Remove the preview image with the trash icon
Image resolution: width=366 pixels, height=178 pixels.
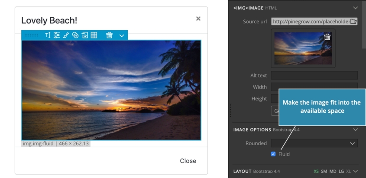327,37
